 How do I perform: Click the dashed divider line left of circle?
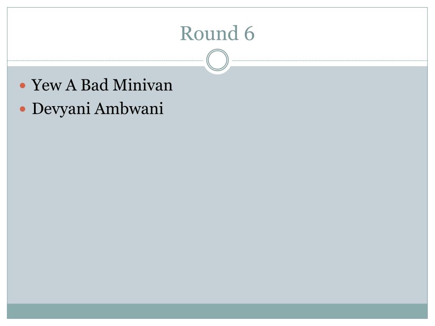(x=105, y=60)
